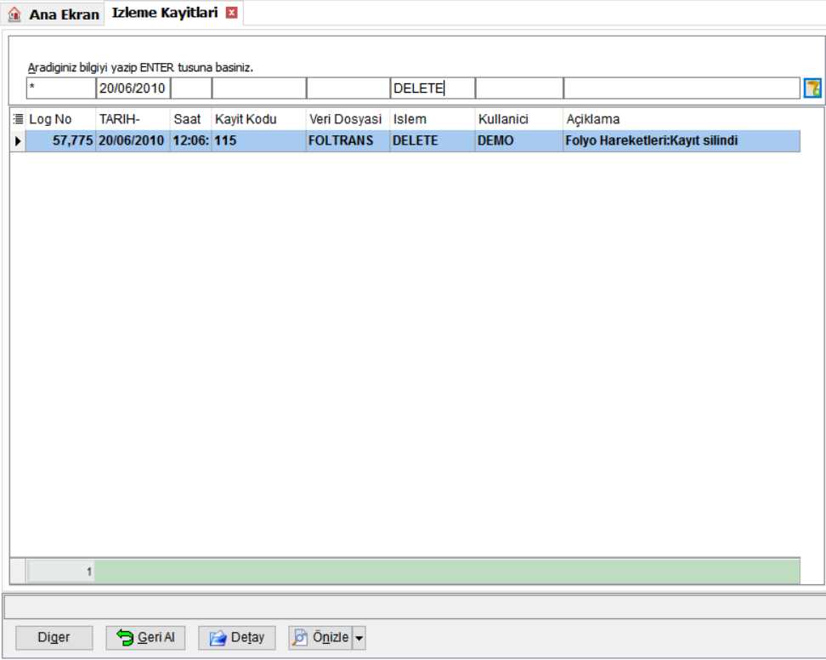The width and height of the screenshot is (826, 660).
Task: Click the Önizle preview button
Action: pos(321,638)
